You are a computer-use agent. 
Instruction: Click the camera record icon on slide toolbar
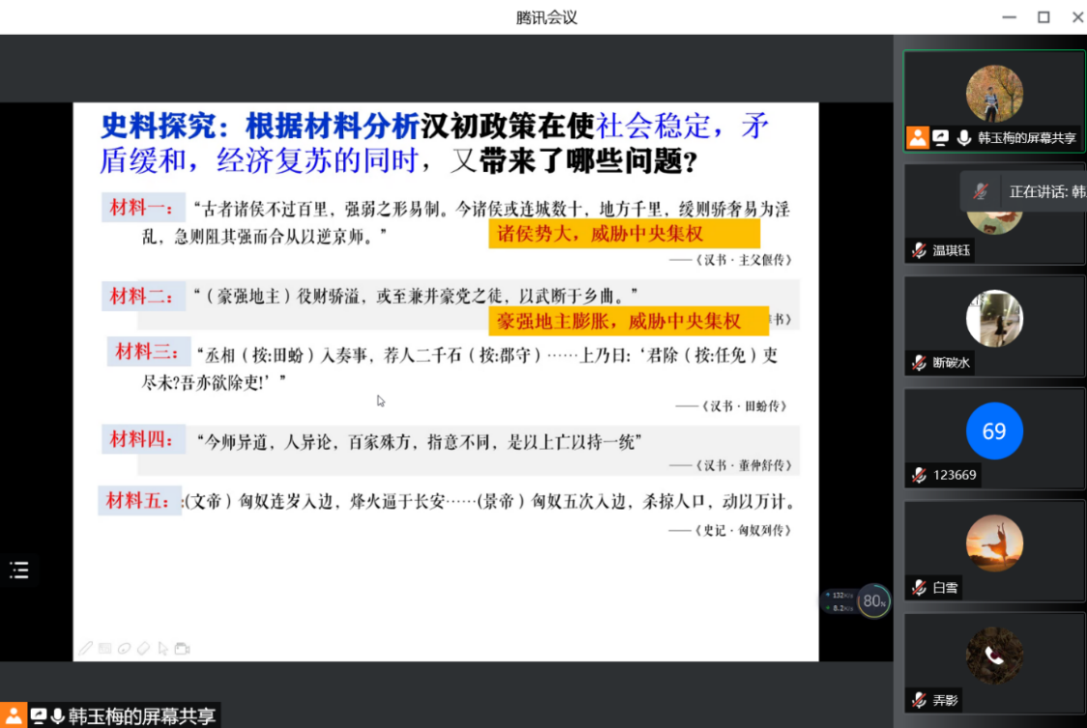click(x=182, y=648)
